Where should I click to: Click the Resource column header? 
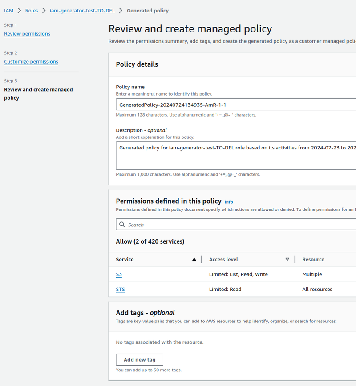(x=313, y=259)
